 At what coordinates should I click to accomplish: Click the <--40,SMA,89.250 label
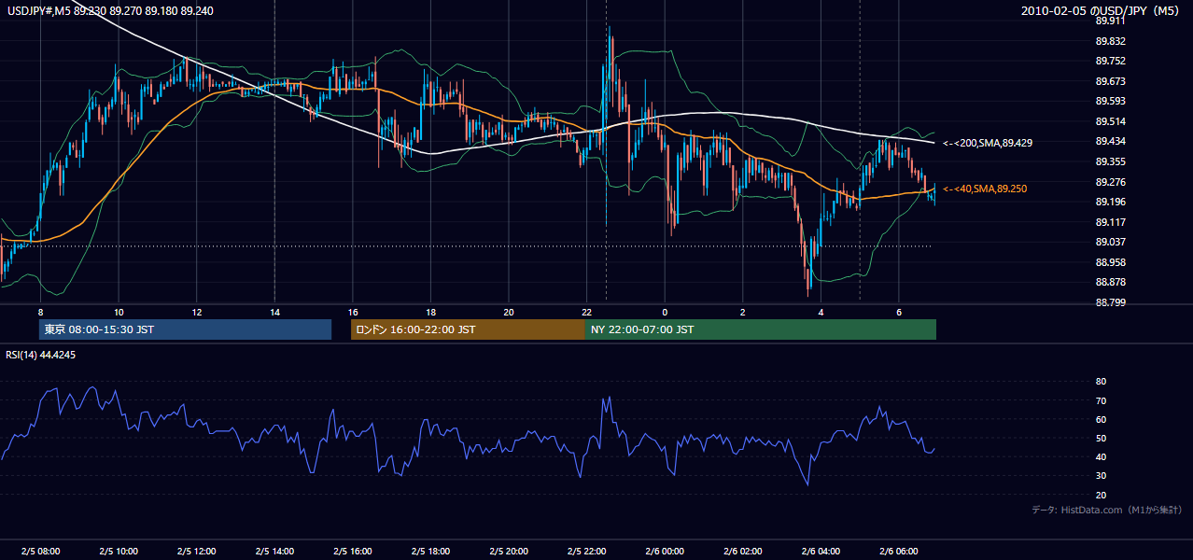point(984,189)
